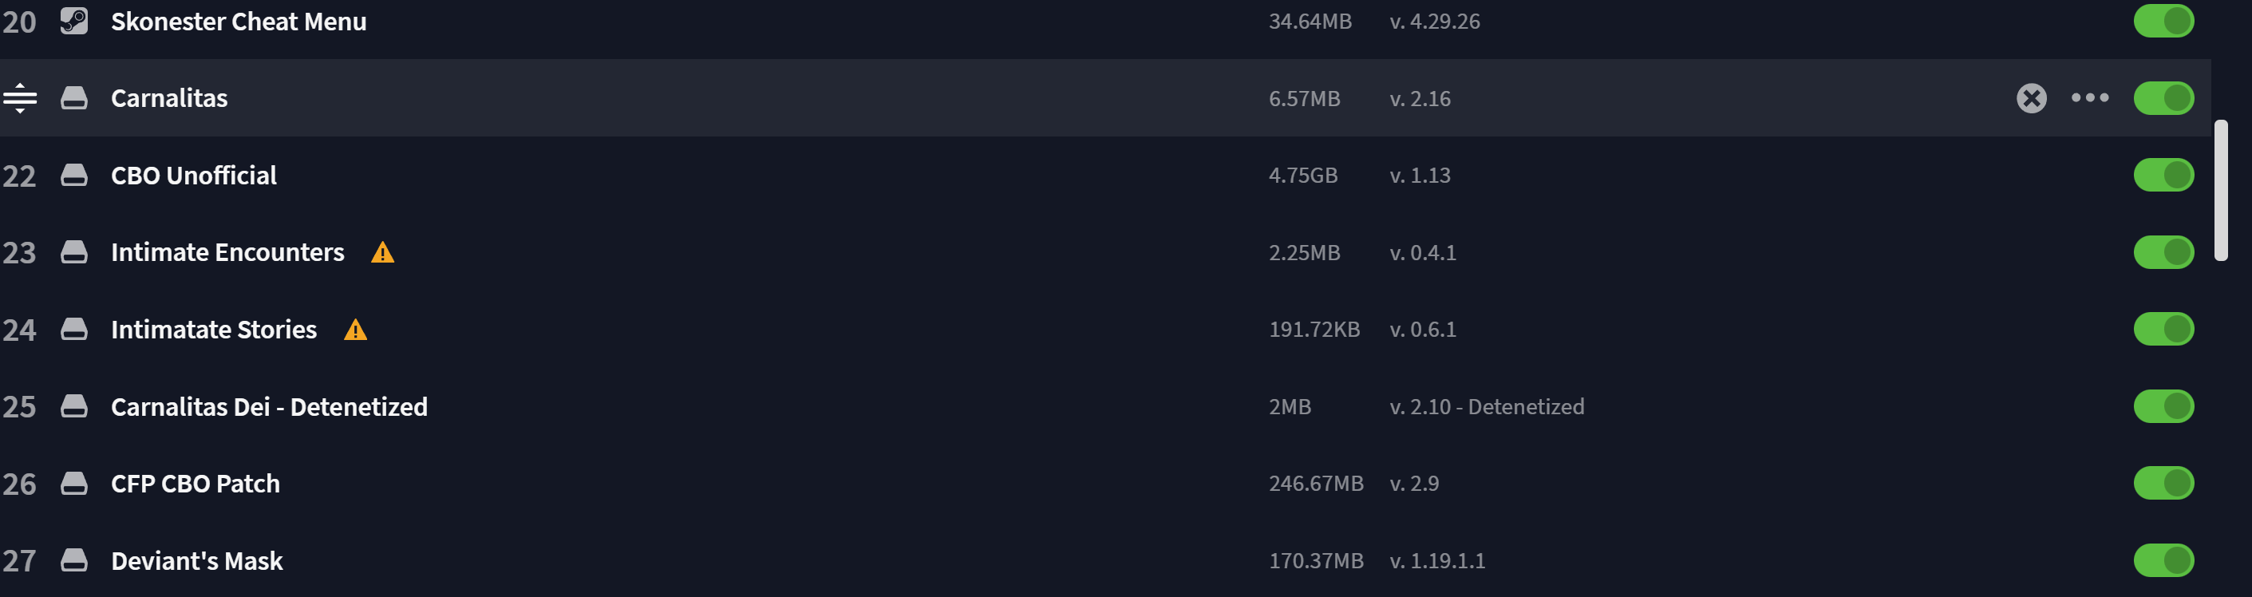The width and height of the screenshot is (2252, 597).
Task: Turn off Intimate Encounters toggle
Action: tap(2163, 253)
